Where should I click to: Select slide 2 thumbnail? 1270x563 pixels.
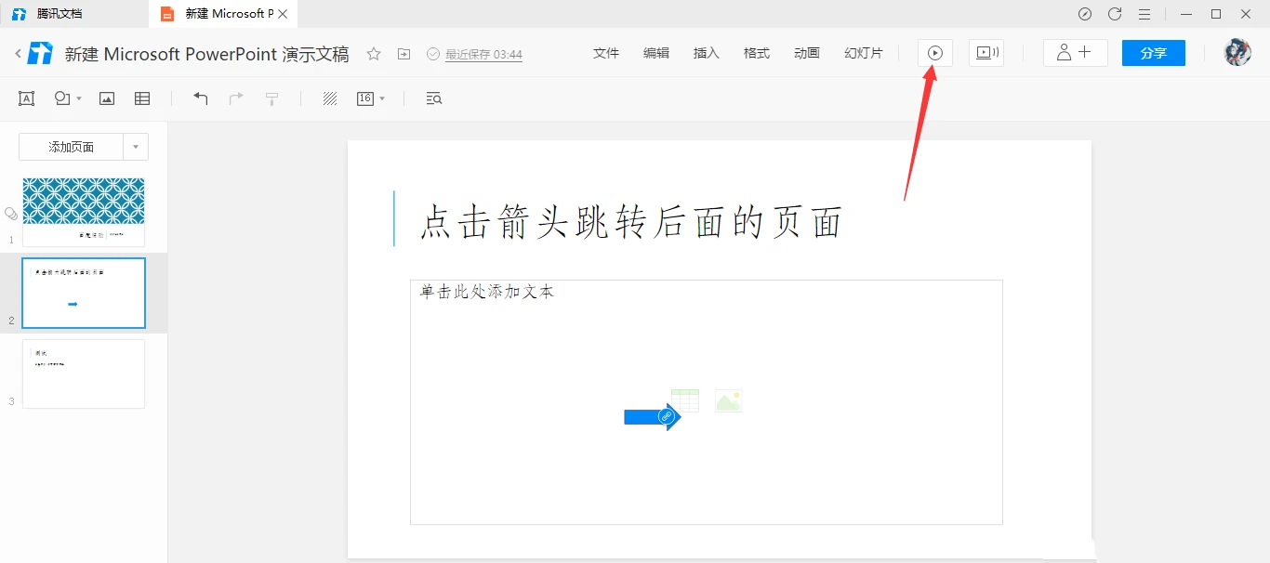84,293
